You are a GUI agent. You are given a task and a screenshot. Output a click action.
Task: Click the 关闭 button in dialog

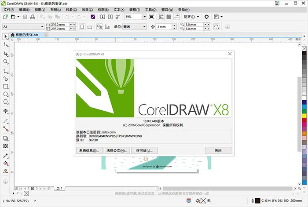point(218,150)
